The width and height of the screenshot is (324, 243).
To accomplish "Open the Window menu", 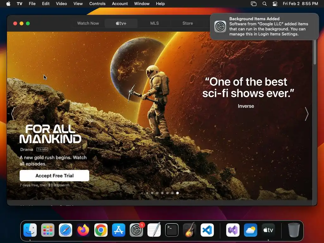I will (x=142, y=3).
